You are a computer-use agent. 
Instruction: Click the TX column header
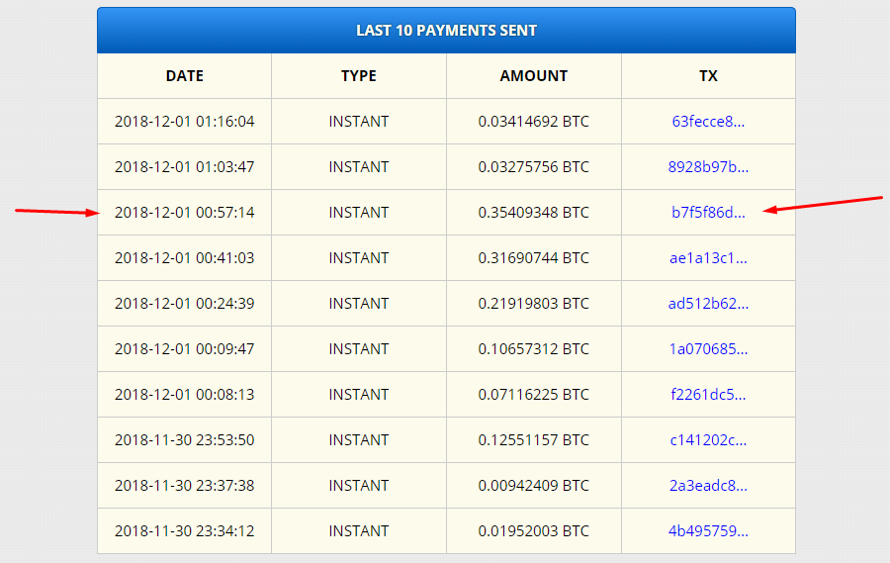pyautogui.click(x=708, y=75)
